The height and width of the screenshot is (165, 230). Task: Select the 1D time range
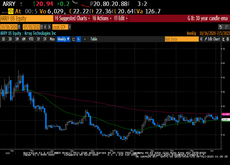(x=3, y=39)
